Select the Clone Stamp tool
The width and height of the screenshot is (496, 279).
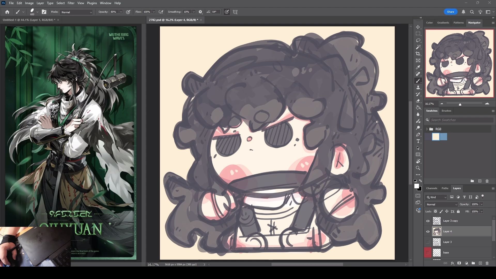[418, 88]
